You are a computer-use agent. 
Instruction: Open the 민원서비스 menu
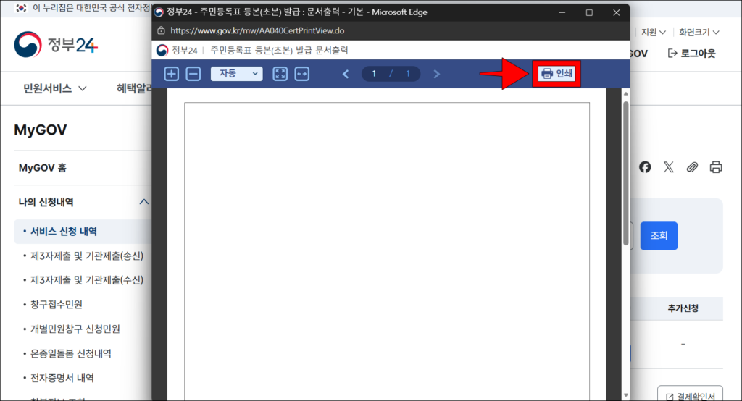tap(55, 88)
